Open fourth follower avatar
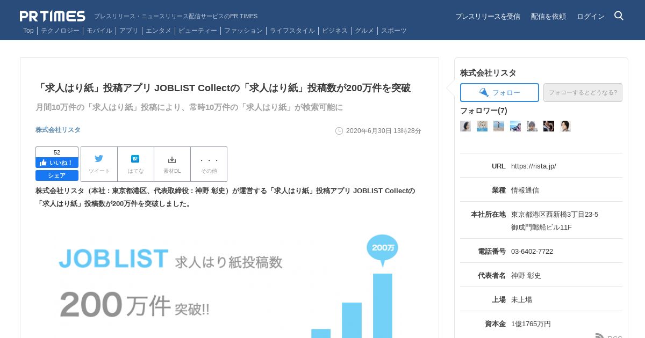The width and height of the screenshot is (645, 338). coord(515,126)
